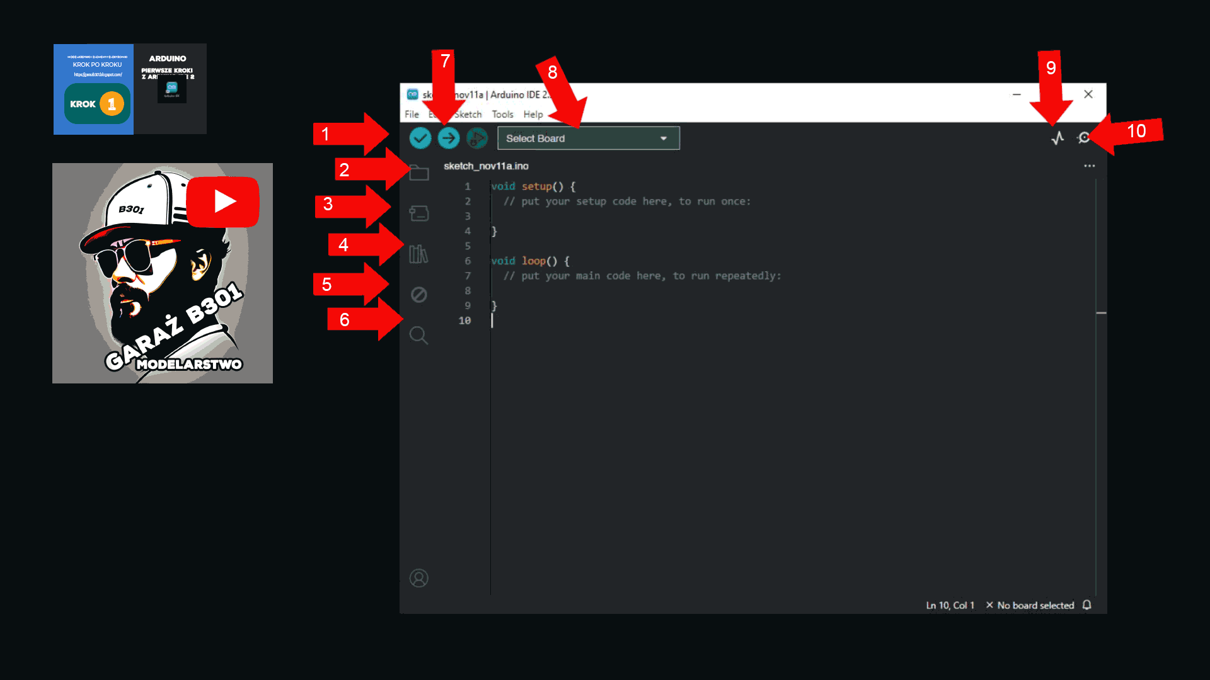Click the void loop() code line
The height and width of the screenshot is (680, 1210).
coord(530,261)
